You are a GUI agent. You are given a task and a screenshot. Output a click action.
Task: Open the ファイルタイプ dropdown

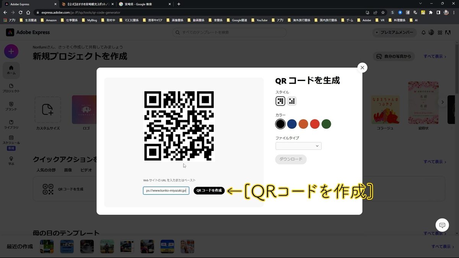[x=298, y=146]
